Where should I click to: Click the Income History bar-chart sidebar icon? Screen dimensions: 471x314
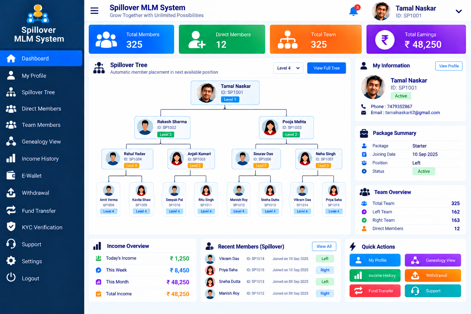tap(11, 158)
